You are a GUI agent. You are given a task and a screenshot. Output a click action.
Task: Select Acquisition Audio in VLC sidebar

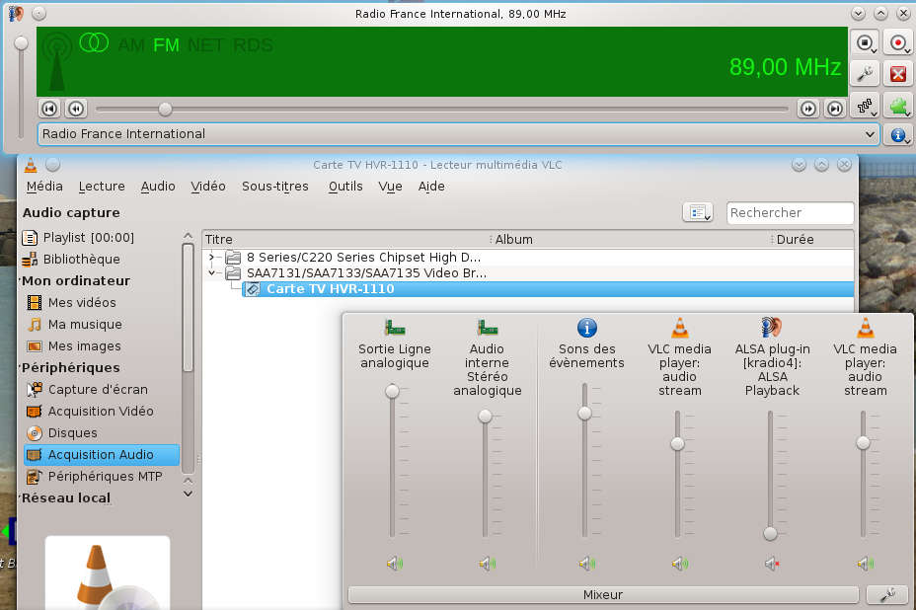tap(102, 455)
